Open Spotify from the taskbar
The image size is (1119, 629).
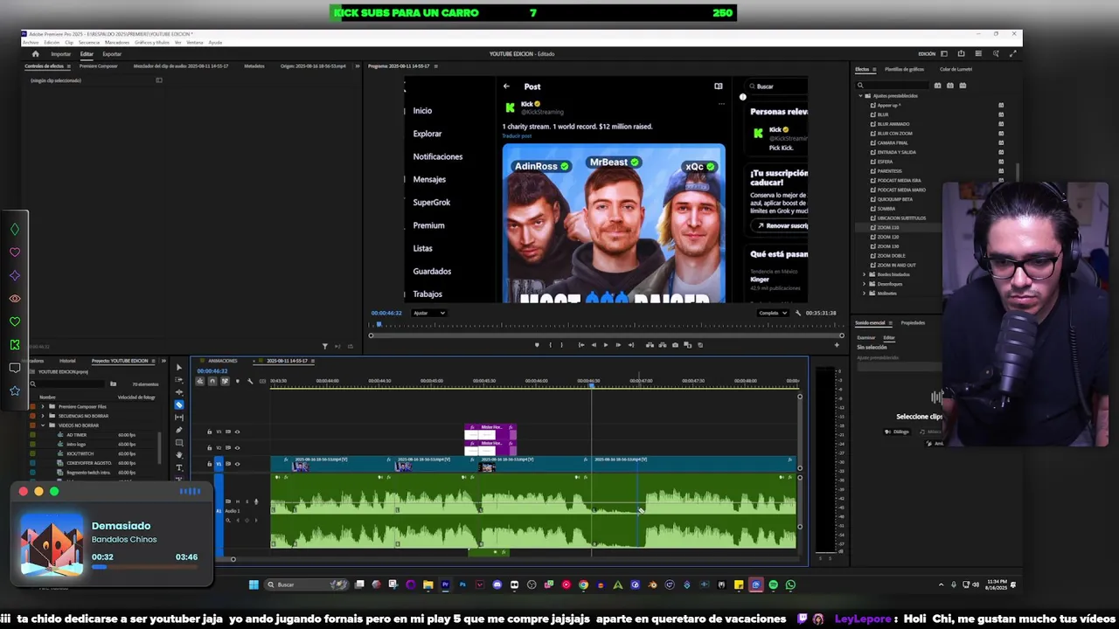tap(773, 584)
